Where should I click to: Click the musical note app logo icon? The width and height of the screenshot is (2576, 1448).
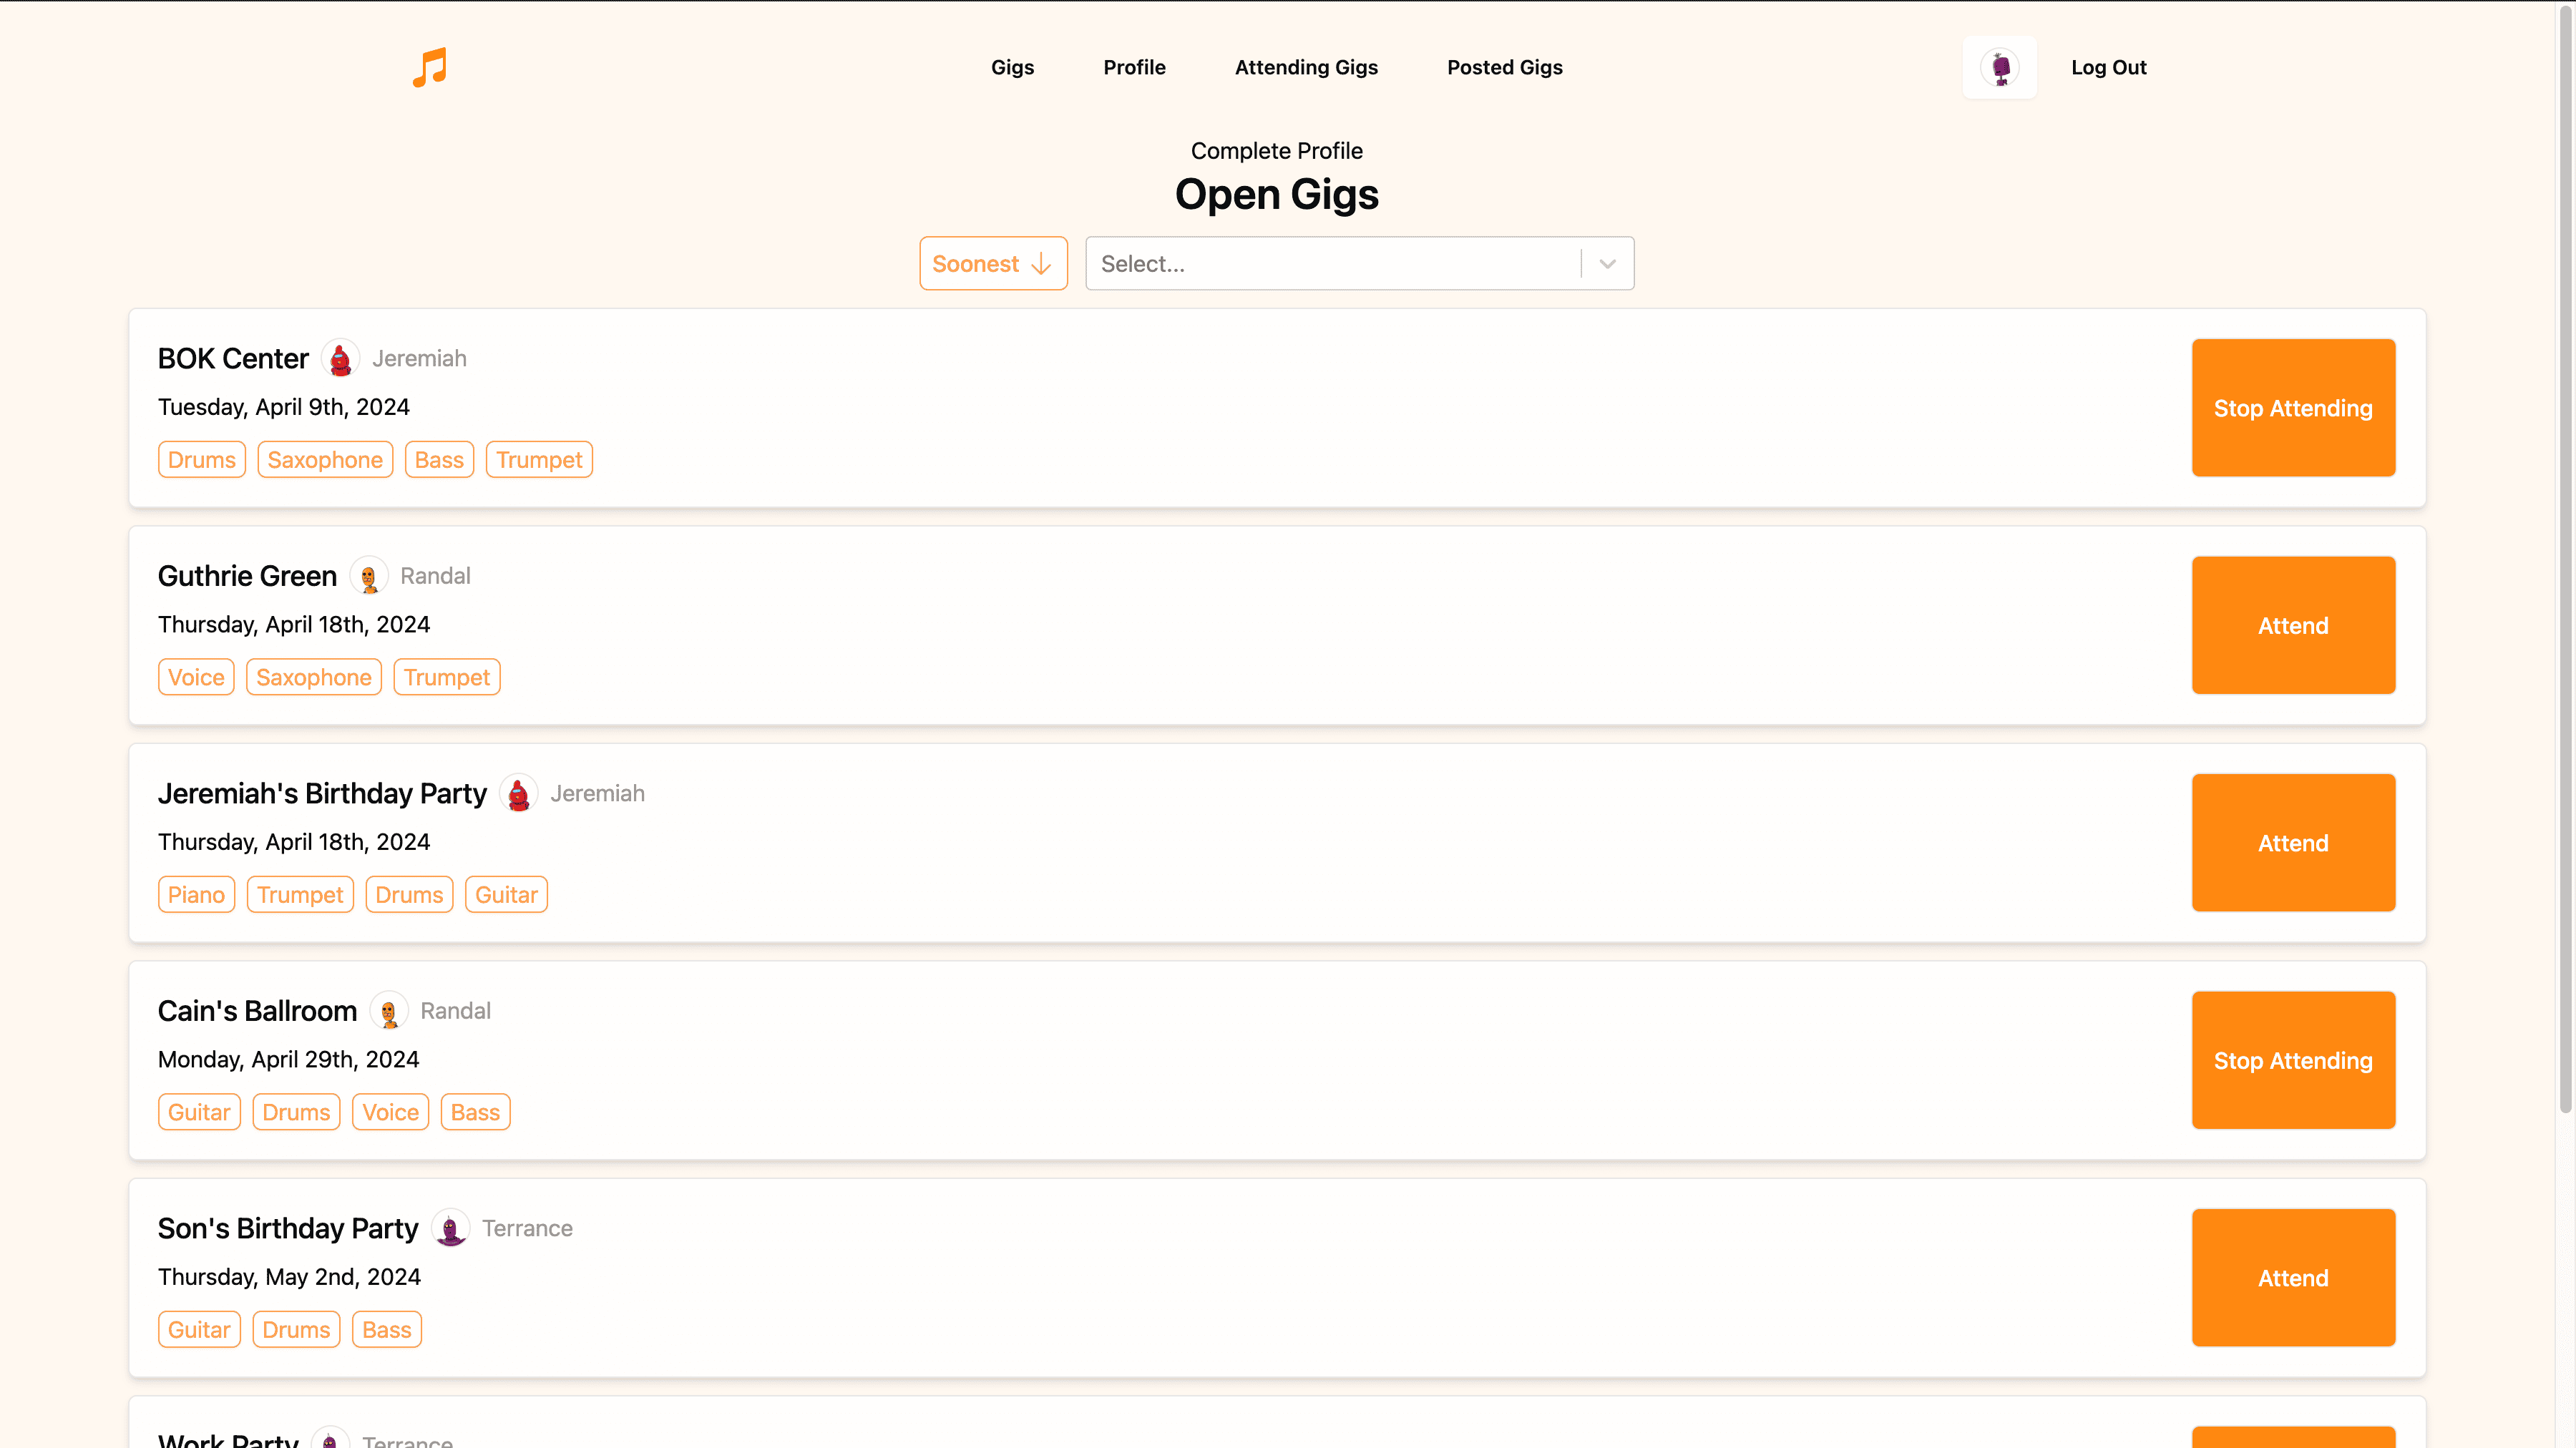point(430,67)
